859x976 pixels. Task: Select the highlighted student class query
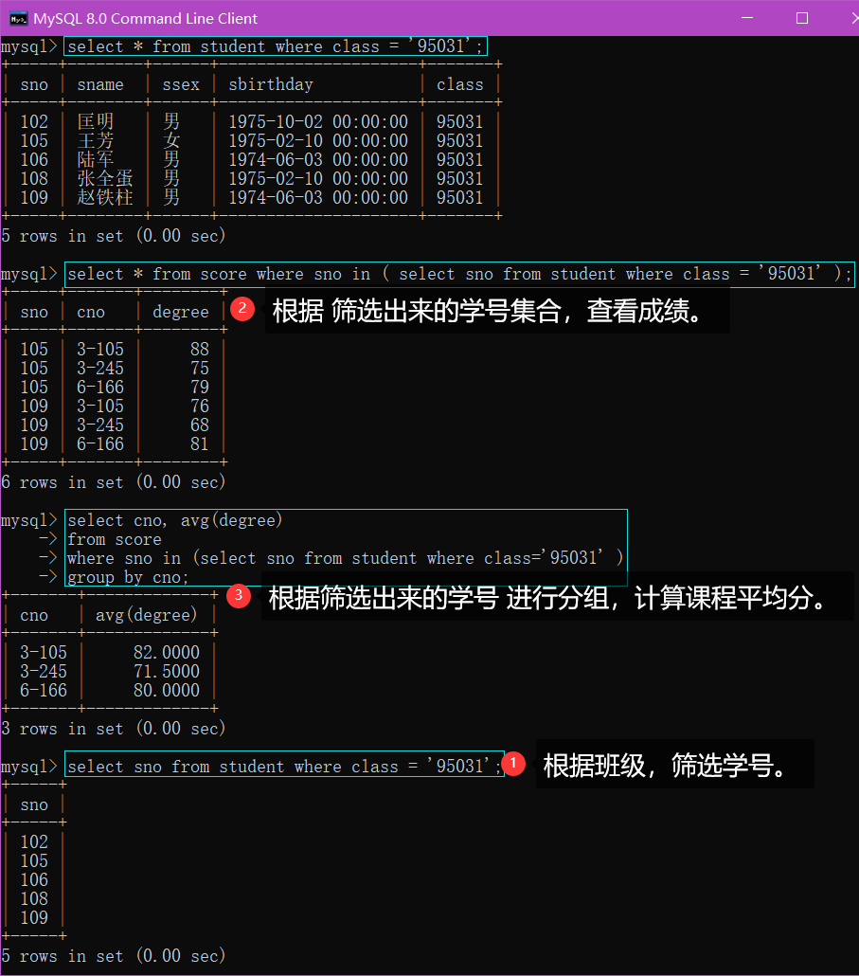[275, 45]
